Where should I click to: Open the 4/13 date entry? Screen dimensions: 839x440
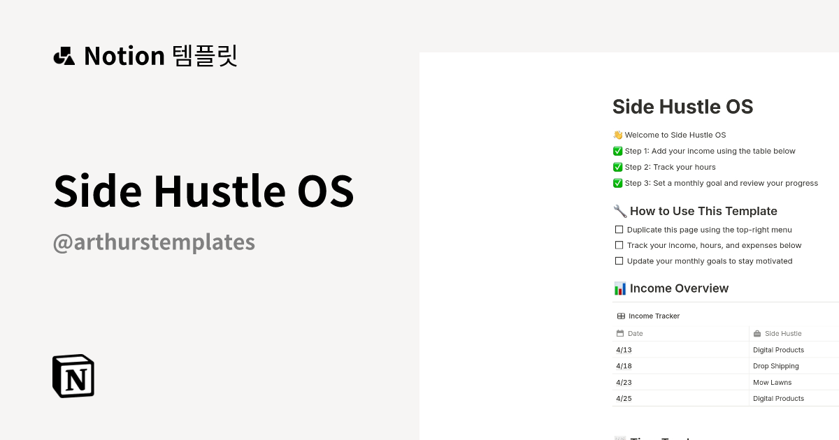pos(624,349)
